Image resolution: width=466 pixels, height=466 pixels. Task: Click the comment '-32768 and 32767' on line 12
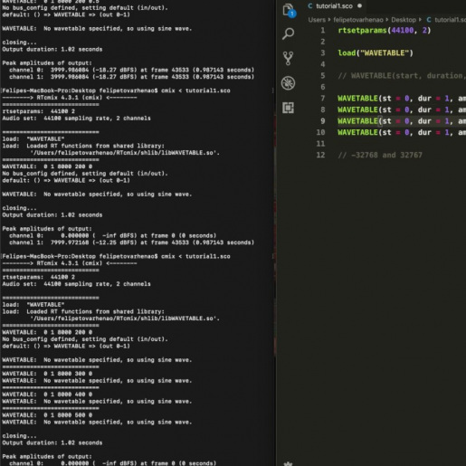[x=380, y=155]
